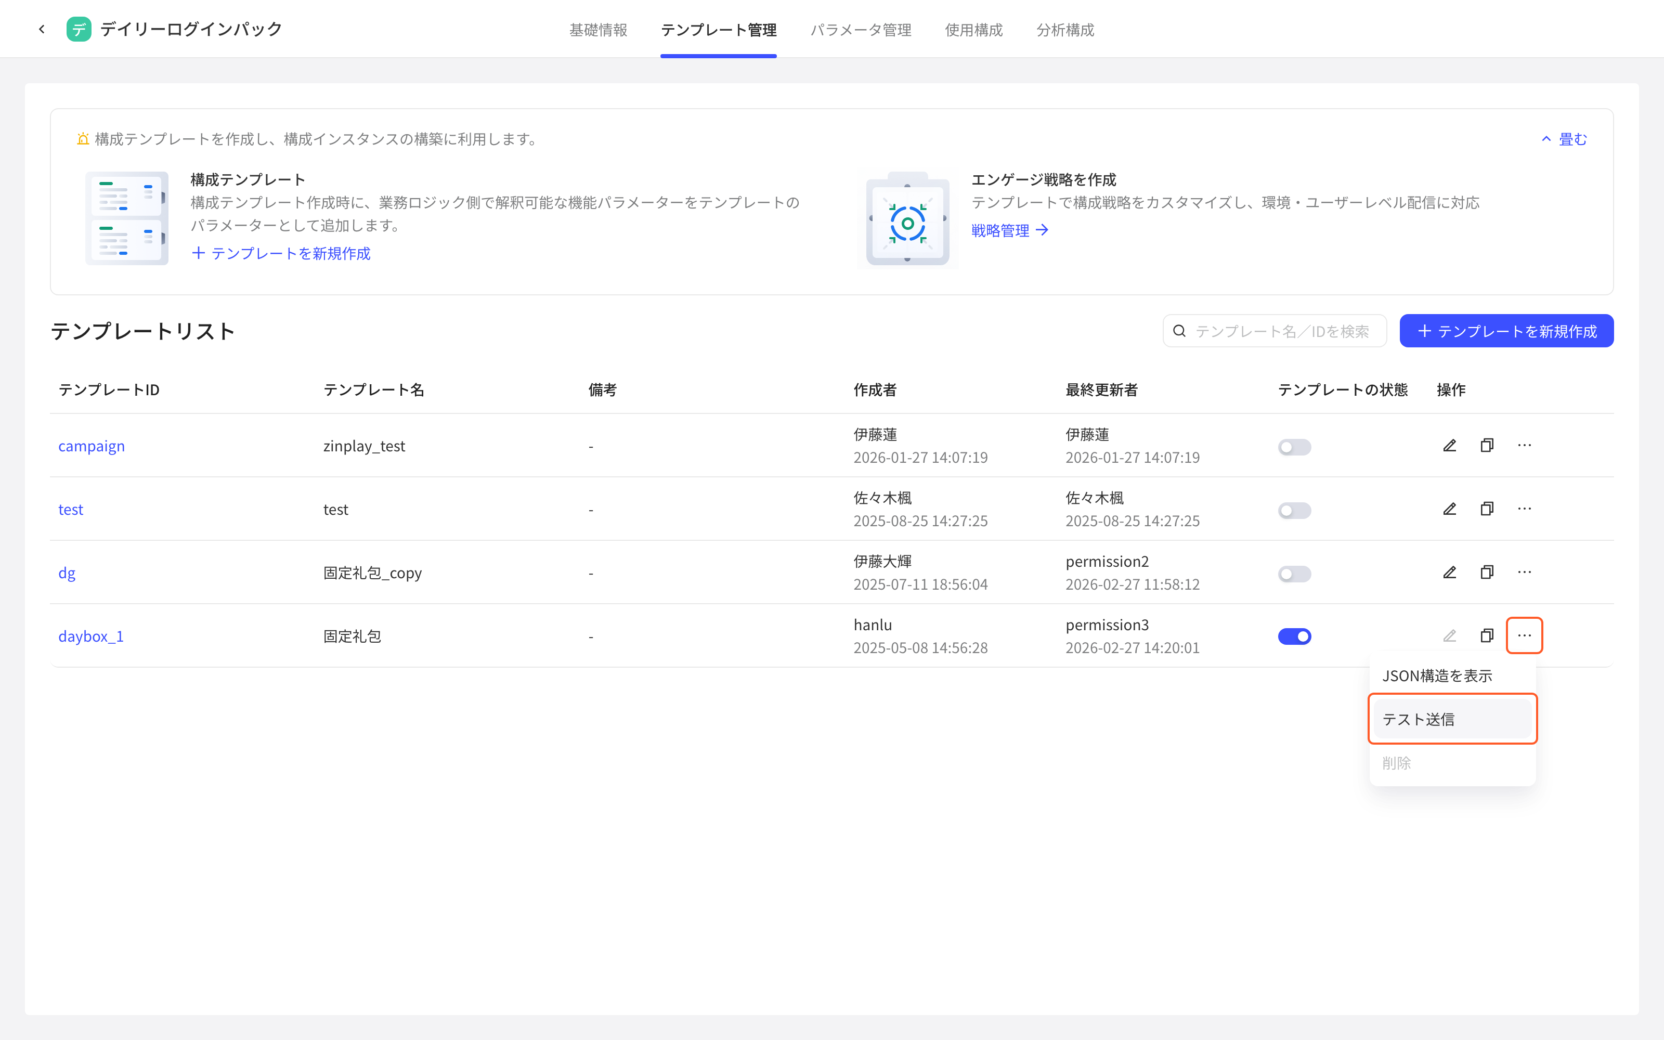The height and width of the screenshot is (1040, 1664).
Task: Disable the daybox_1 template status switch
Action: [1294, 637]
